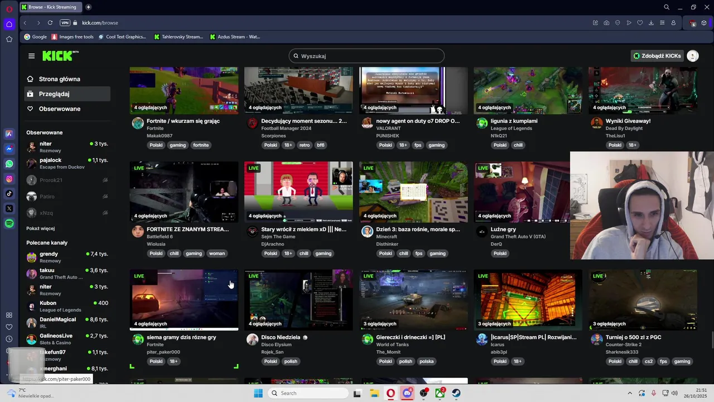Open weather widget on taskbar
This screenshot has width=714, height=402.
click(x=29, y=393)
